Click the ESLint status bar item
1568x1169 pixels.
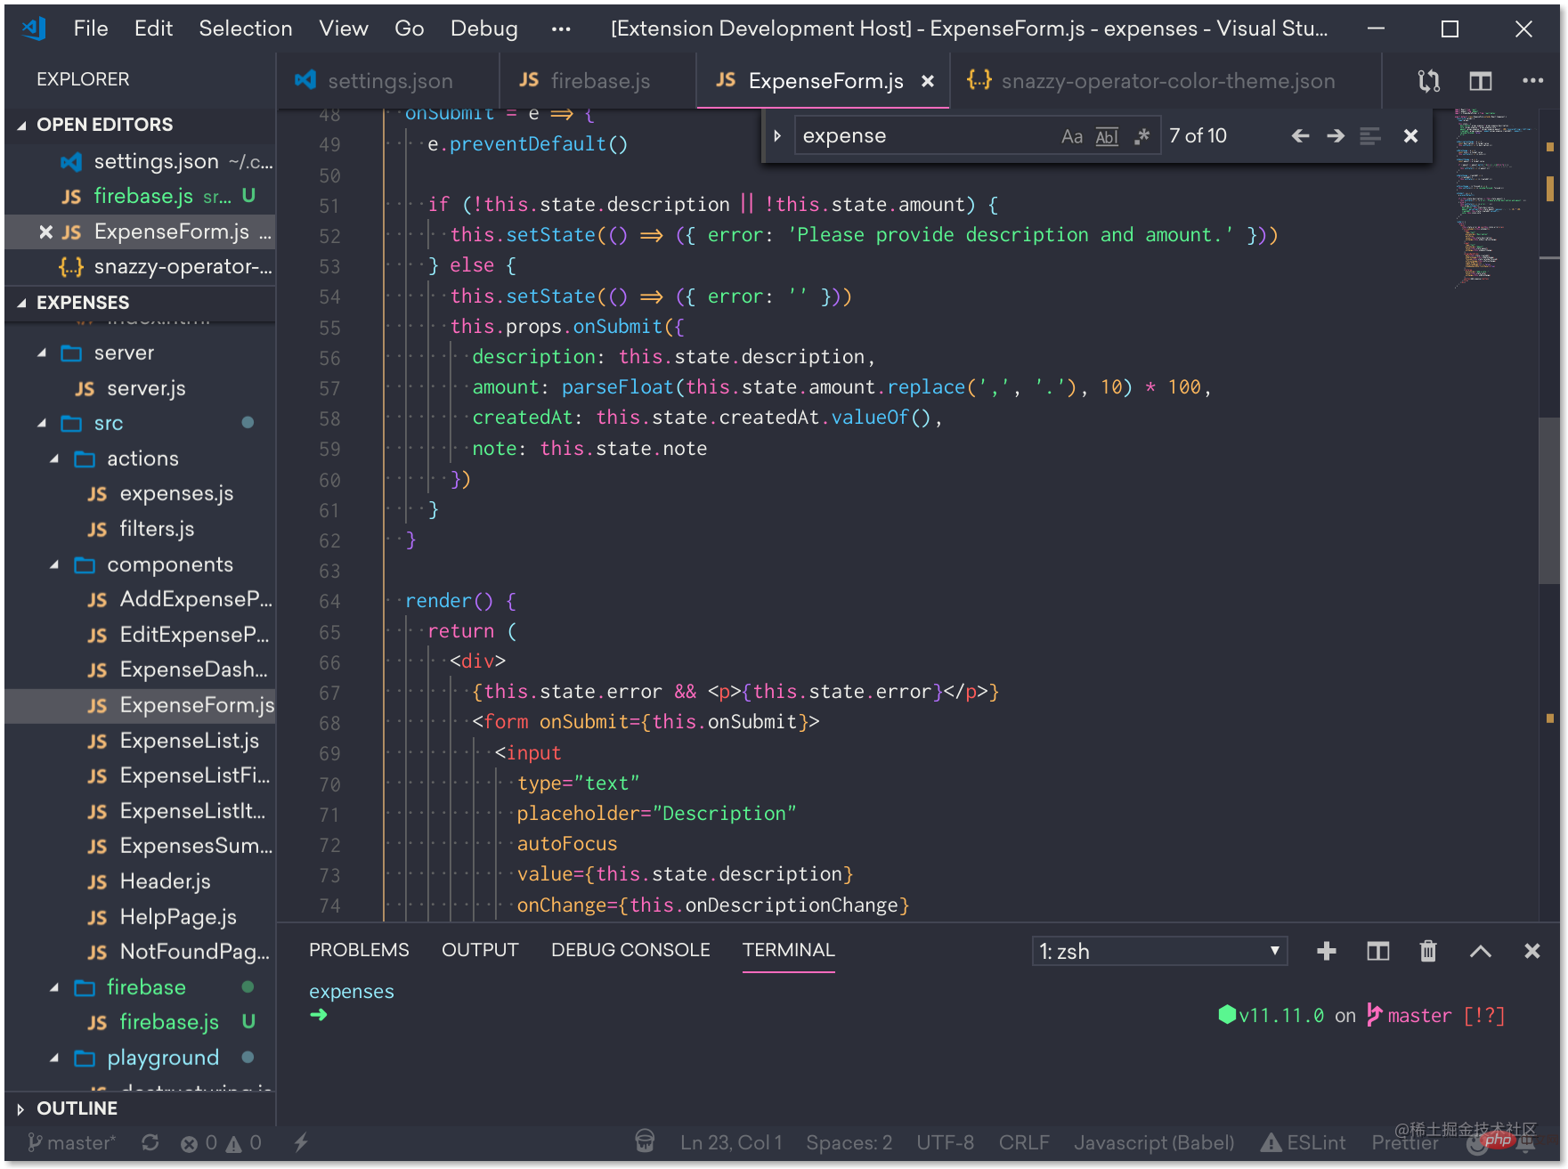(1303, 1142)
